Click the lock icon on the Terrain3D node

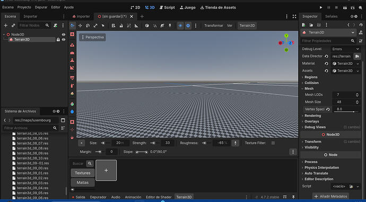click(58, 40)
